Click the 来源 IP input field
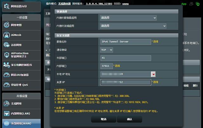 pos(126,82)
